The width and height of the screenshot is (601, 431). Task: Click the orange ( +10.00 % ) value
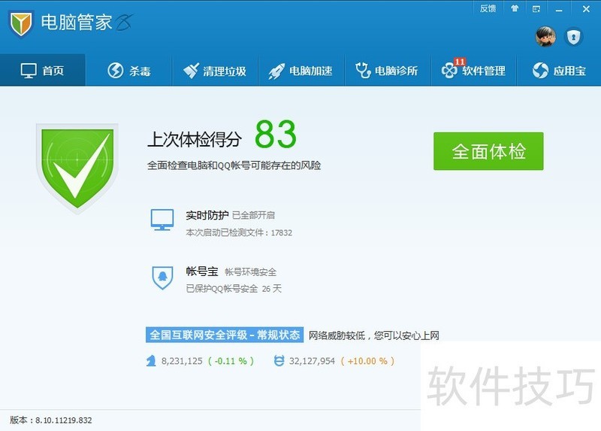coord(367,361)
